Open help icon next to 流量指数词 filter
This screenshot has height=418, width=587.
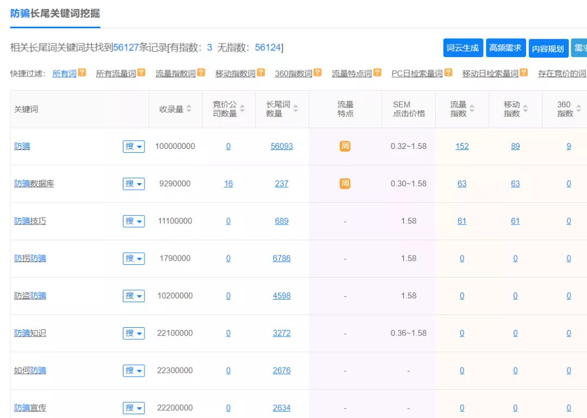pyautogui.click(x=201, y=73)
